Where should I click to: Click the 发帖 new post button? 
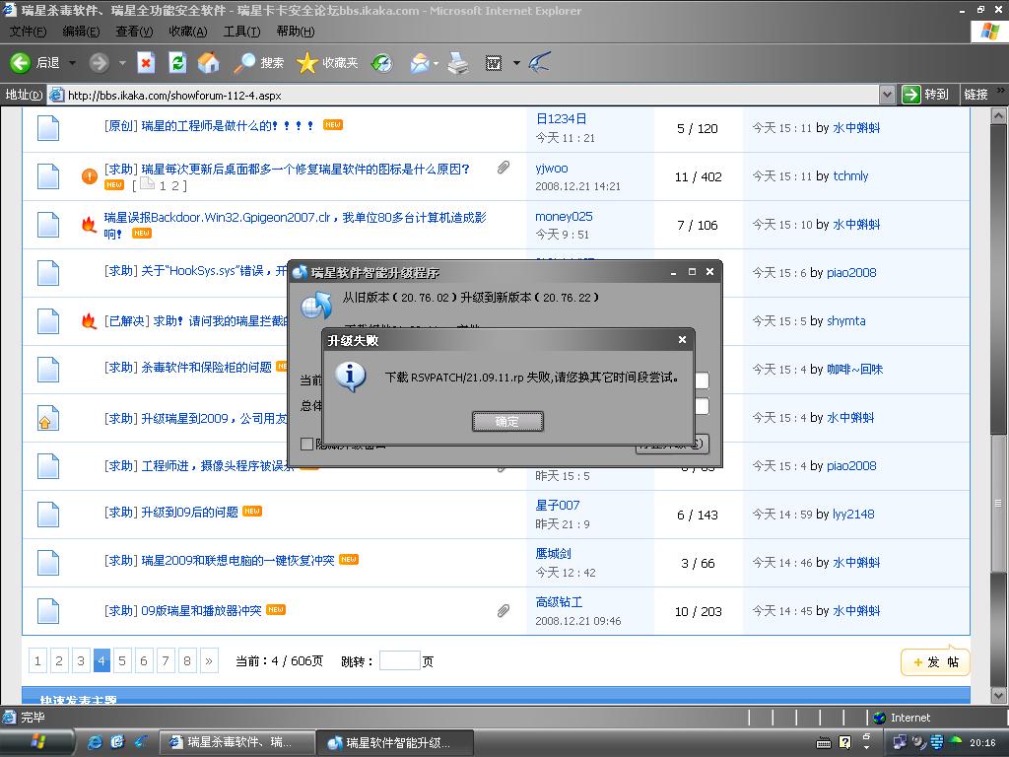tap(935, 661)
